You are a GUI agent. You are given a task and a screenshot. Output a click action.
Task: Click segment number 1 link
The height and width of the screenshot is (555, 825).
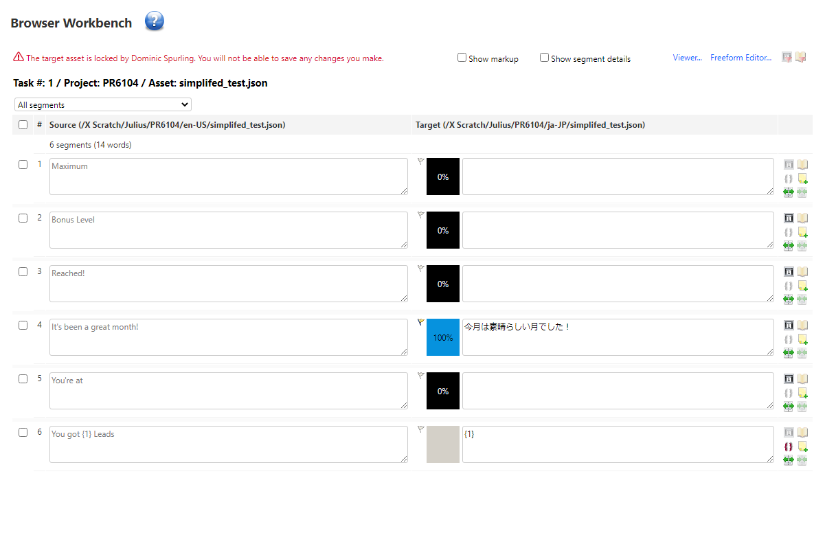coord(40,164)
